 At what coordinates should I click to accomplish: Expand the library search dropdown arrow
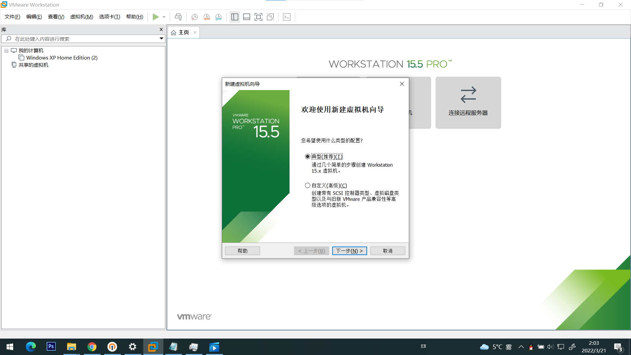point(161,38)
